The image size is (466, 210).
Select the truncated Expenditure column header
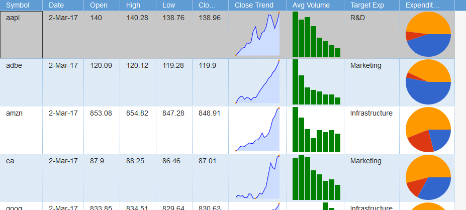[427, 6]
